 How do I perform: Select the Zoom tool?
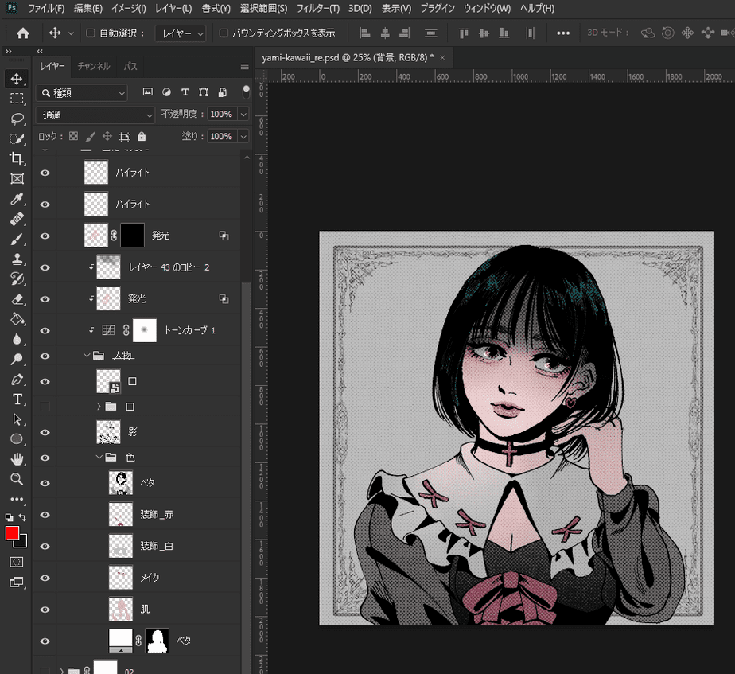[17, 479]
